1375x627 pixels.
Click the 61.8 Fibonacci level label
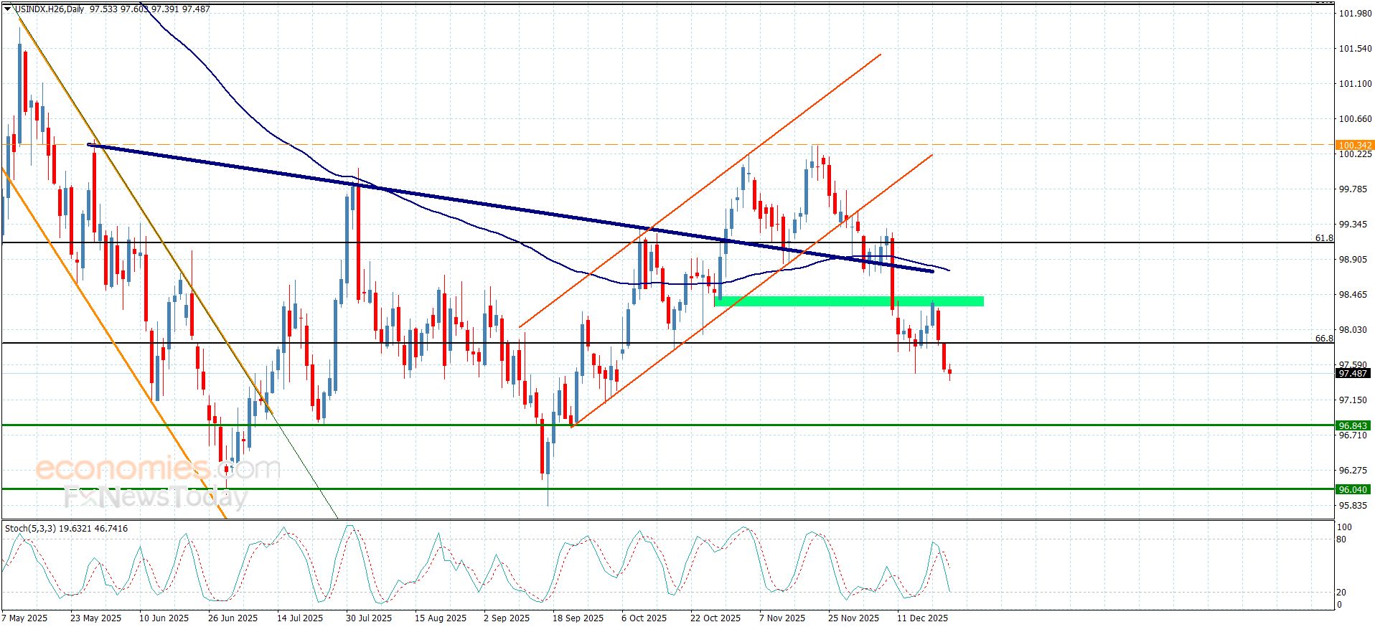[x=1324, y=238]
